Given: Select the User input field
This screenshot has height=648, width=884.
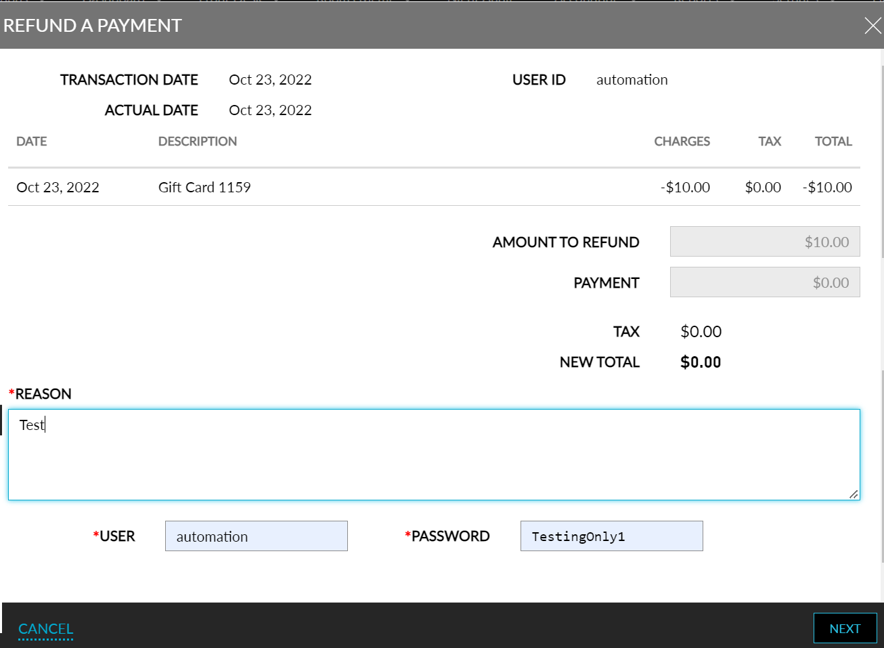Looking at the screenshot, I should pos(257,536).
